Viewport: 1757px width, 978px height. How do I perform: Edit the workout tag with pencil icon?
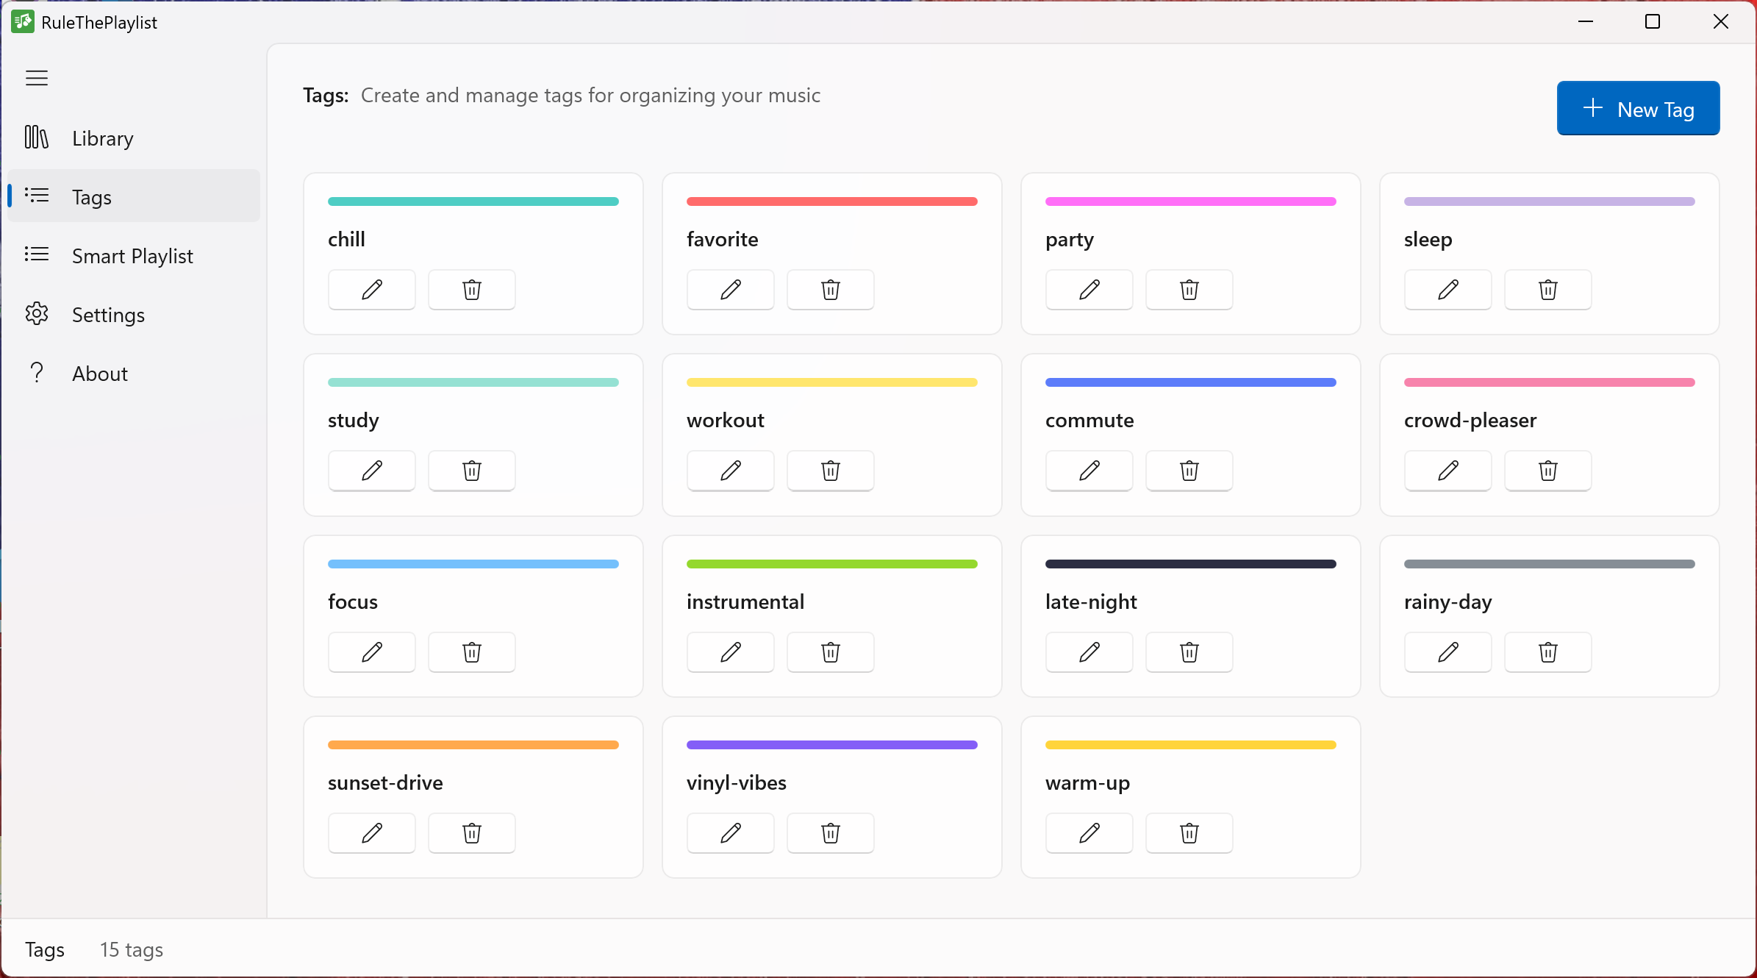pos(729,471)
